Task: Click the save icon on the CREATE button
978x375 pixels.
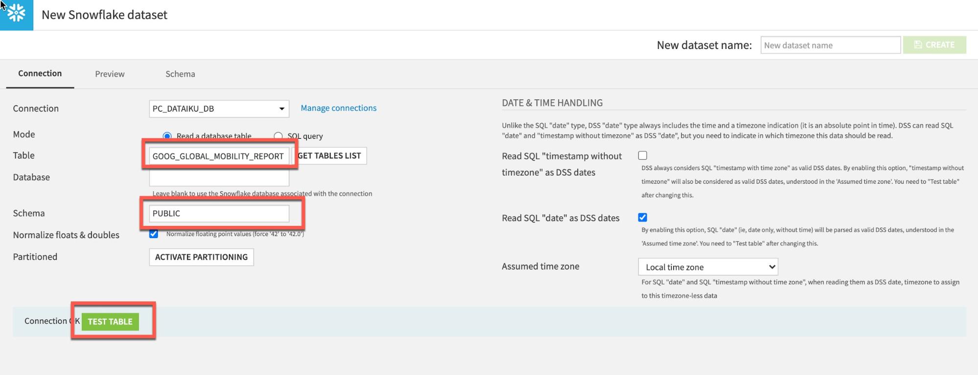Action: (x=918, y=45)
